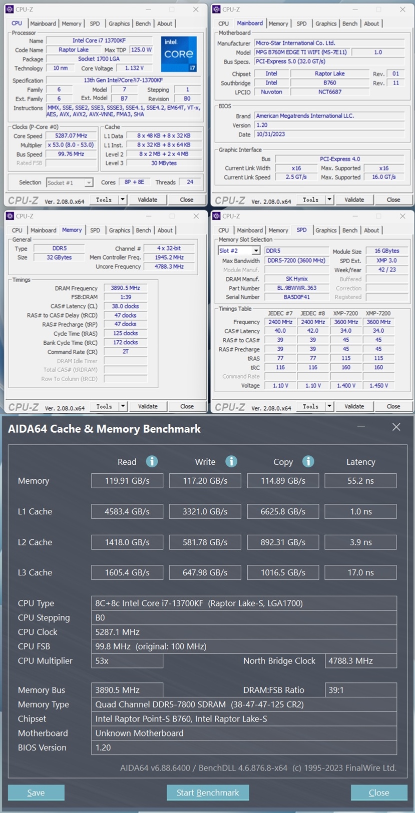
Task: Select the SPD tab in the Motherboard window
Action: (301, 24)
